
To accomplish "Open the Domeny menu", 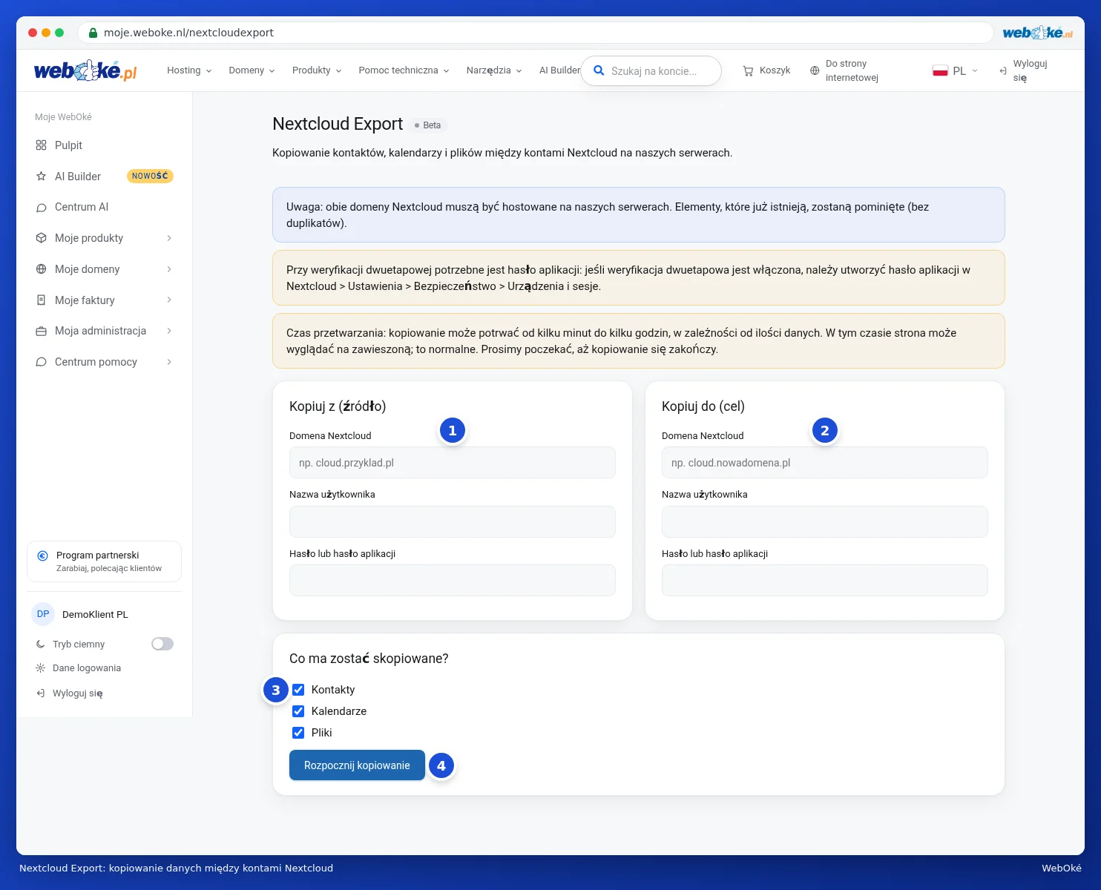I will click(252, 70).
